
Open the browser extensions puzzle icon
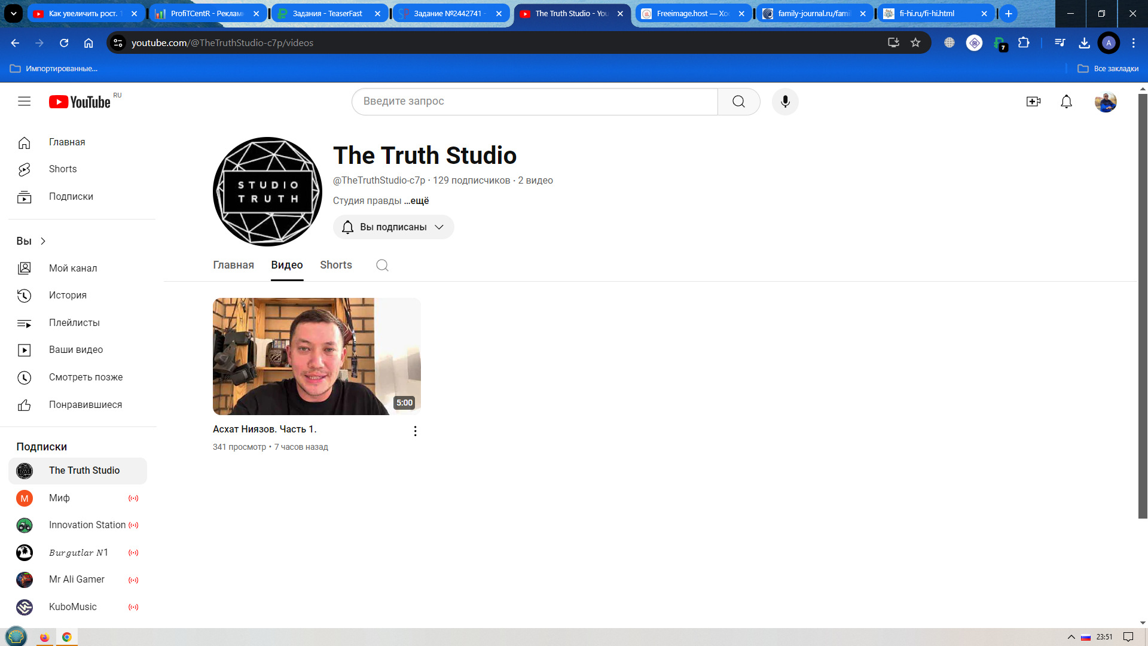(x=1024, y=43)
